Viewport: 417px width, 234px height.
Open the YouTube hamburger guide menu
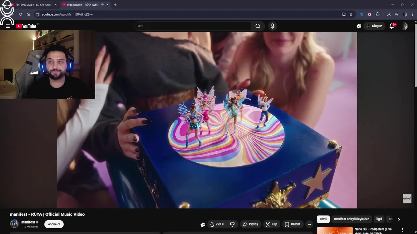pos(8,26)
